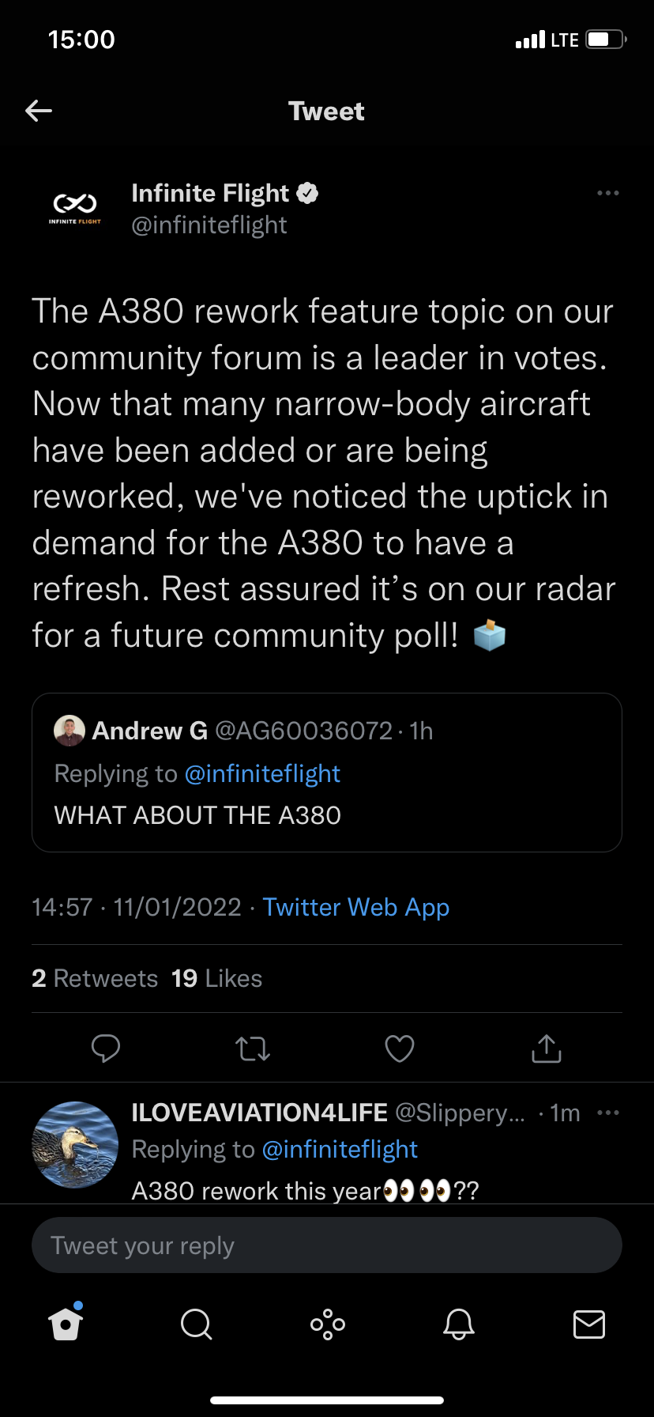View the 2 Retweets list
This screenshot has height=1417, width=654.
pyautogui.click(x=95, y=978)
